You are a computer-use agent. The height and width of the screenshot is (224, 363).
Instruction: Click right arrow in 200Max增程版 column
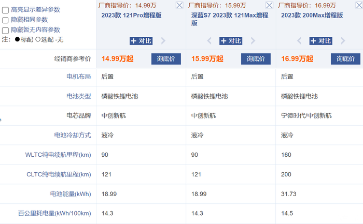click(x=343, y=41)
